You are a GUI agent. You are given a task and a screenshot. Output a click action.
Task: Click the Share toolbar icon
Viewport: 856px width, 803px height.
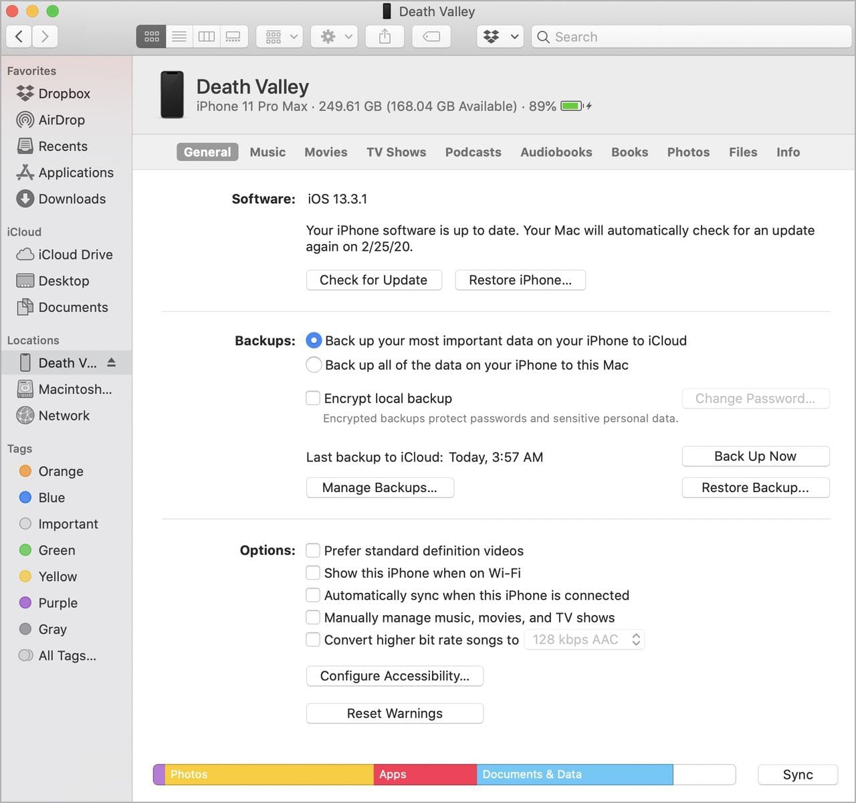[x=385, y=37]
